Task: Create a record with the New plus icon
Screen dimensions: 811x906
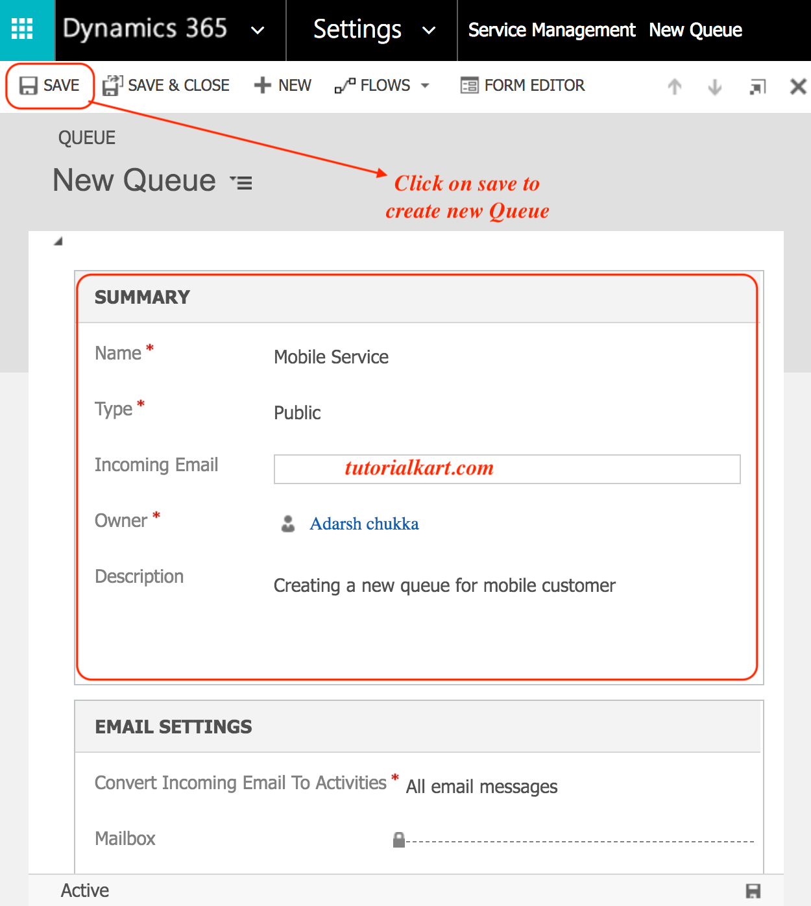Action: pos(261,85)
